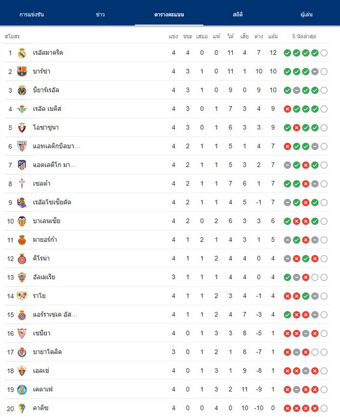Click Almeria's grey draw form indicator
Screen dimensions: 340x417
click(x=296, y=277)
